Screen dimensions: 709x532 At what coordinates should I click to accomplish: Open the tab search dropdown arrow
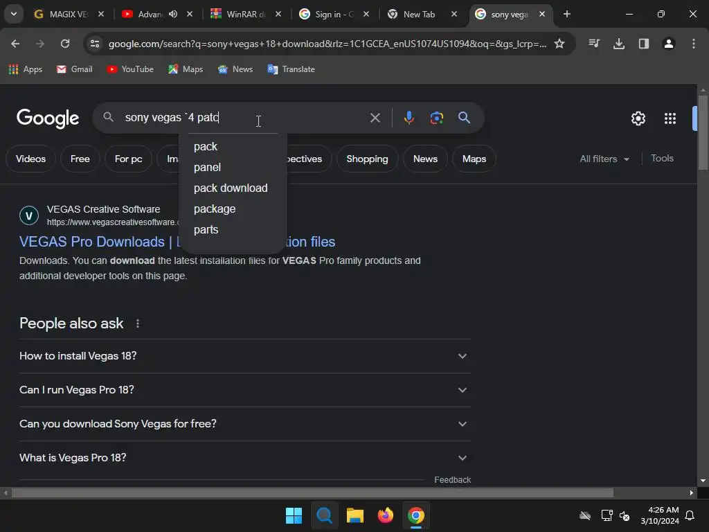pos(14,14)
